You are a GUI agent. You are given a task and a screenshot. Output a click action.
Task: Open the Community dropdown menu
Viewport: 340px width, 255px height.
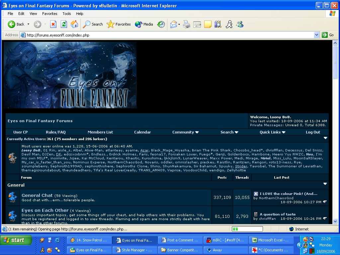(185, 132)
